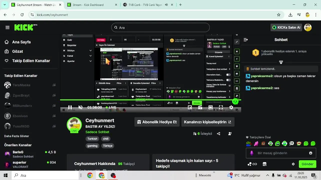Open Chrome media controls icon
The height and width of the screenshot is (180, 321).
pyautogui.click(x=299, y=15)
